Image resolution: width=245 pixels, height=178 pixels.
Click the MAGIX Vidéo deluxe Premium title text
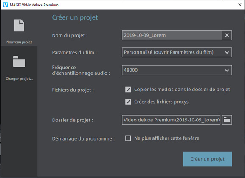coord(34,5)
